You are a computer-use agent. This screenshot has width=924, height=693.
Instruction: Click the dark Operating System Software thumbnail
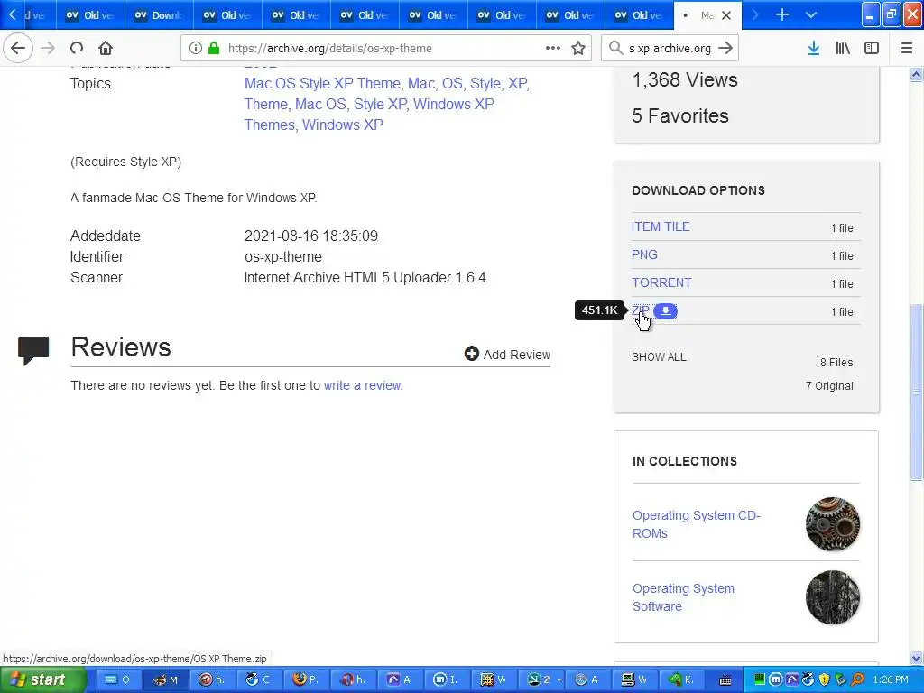pos(832,597)
